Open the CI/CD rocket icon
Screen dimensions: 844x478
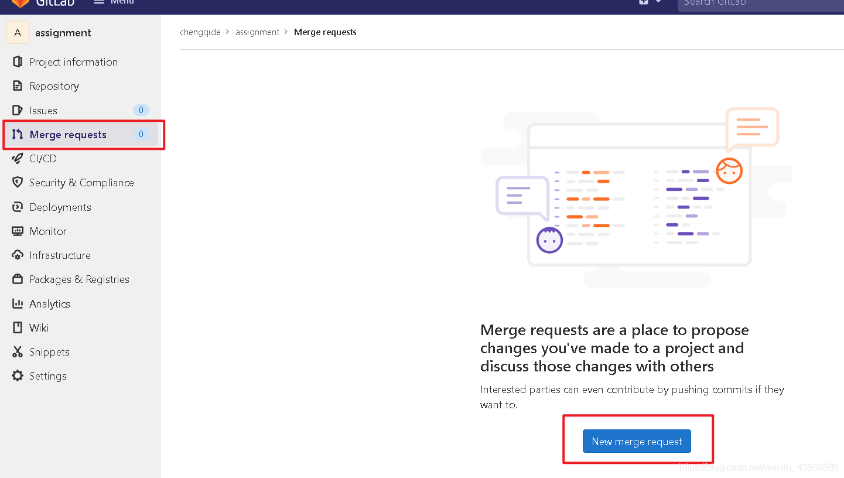[18, 158]
